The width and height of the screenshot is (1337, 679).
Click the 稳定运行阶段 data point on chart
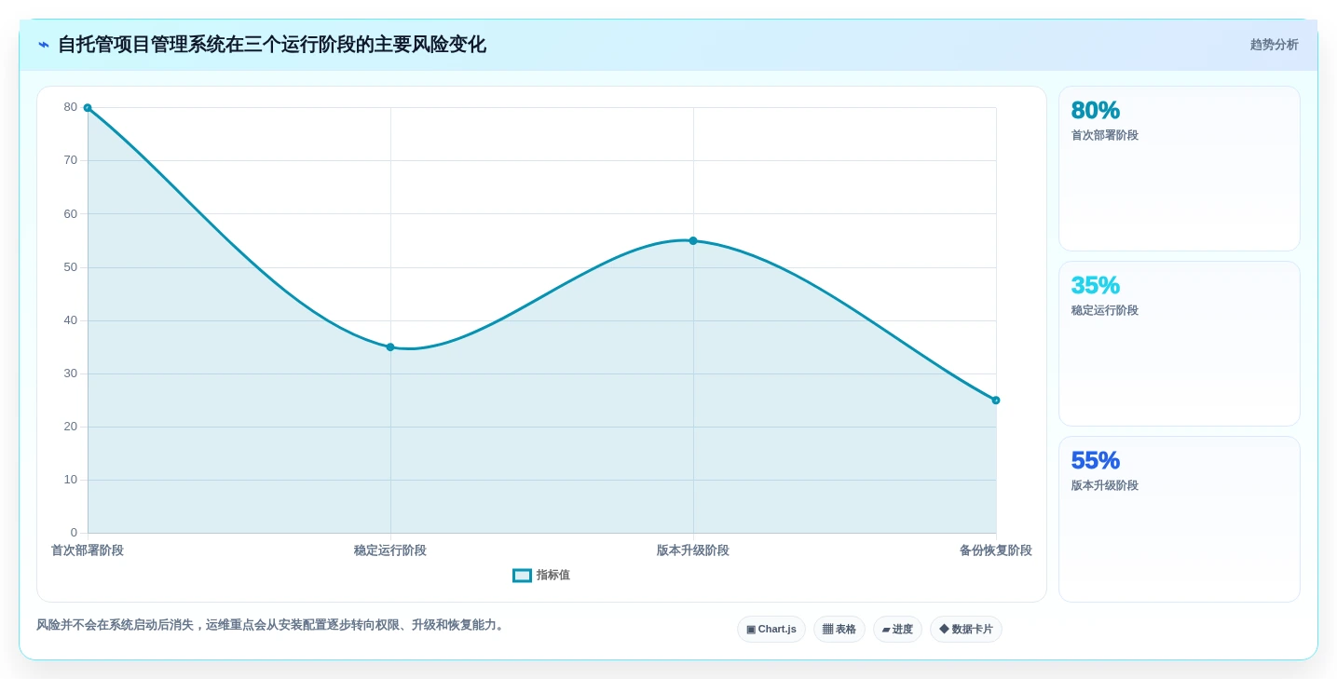point(390,347)
